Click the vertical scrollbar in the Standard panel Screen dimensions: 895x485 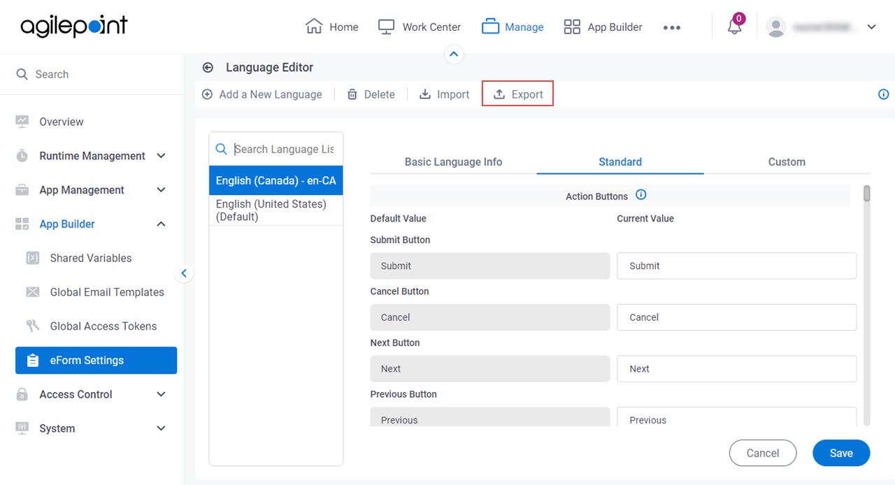click(867, 305)
